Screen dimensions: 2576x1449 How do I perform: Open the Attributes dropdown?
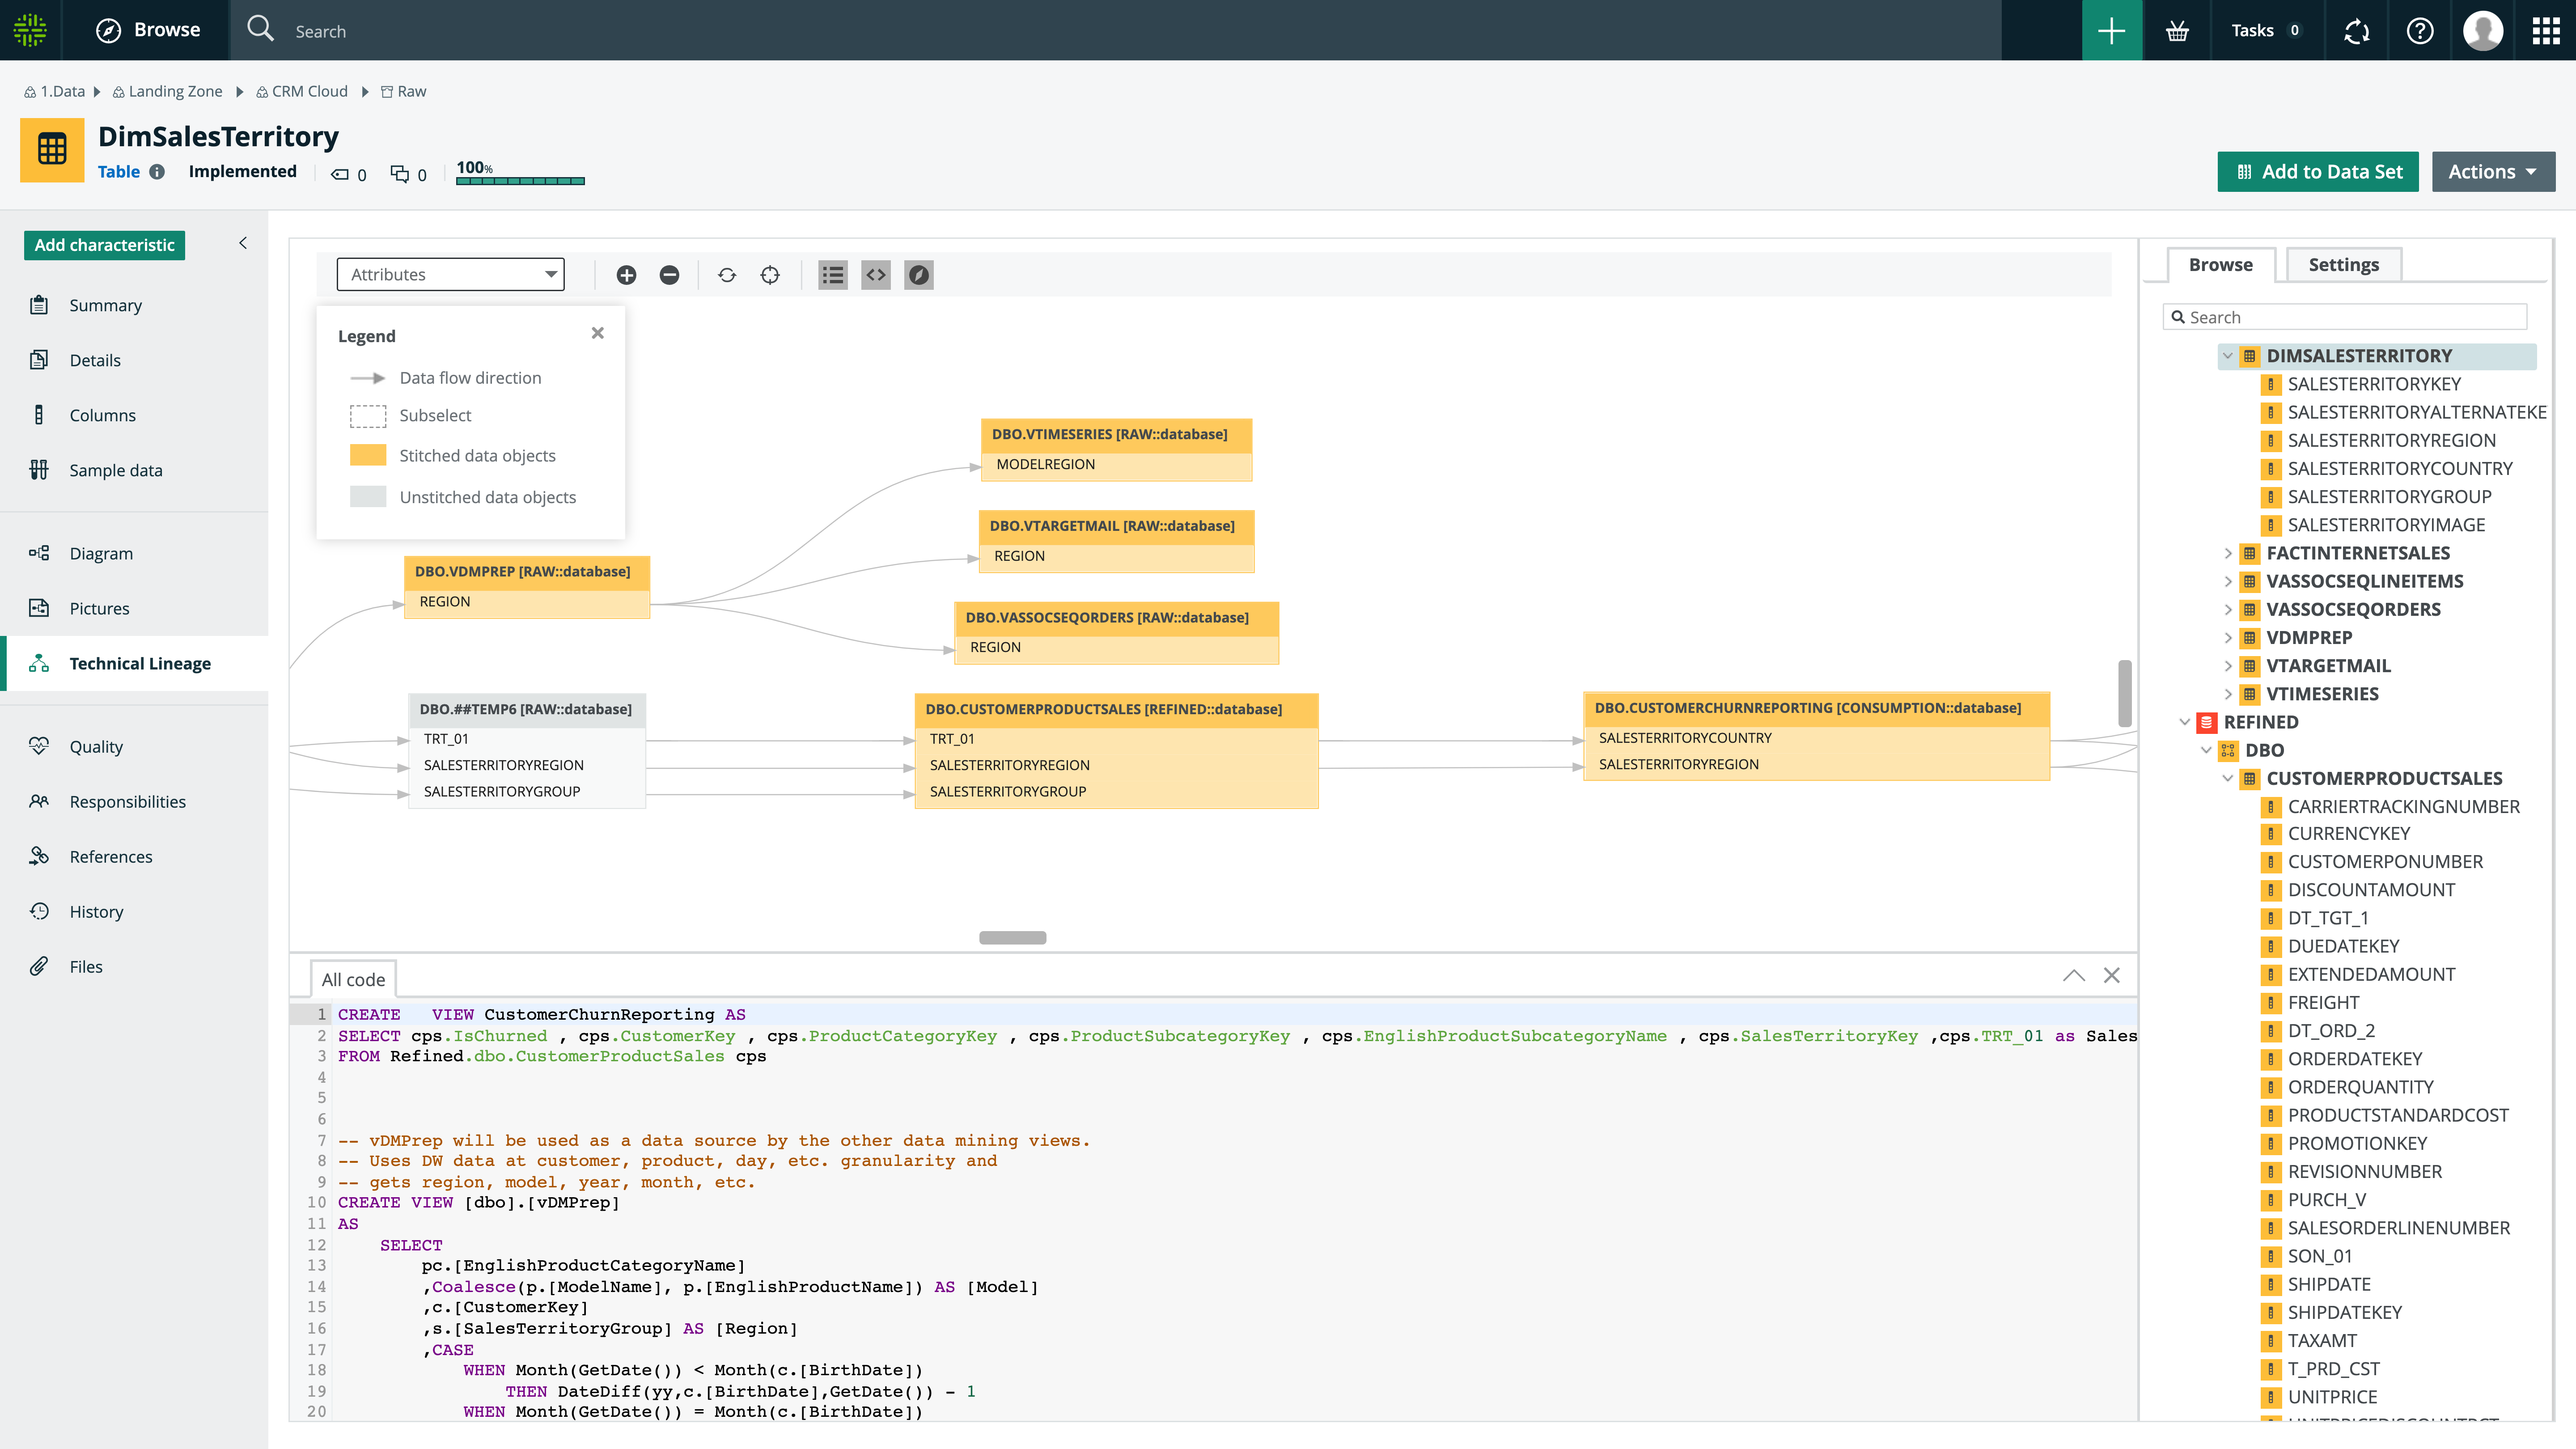450,274
